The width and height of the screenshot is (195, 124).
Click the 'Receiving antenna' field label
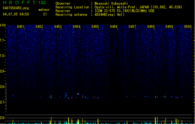71,15
